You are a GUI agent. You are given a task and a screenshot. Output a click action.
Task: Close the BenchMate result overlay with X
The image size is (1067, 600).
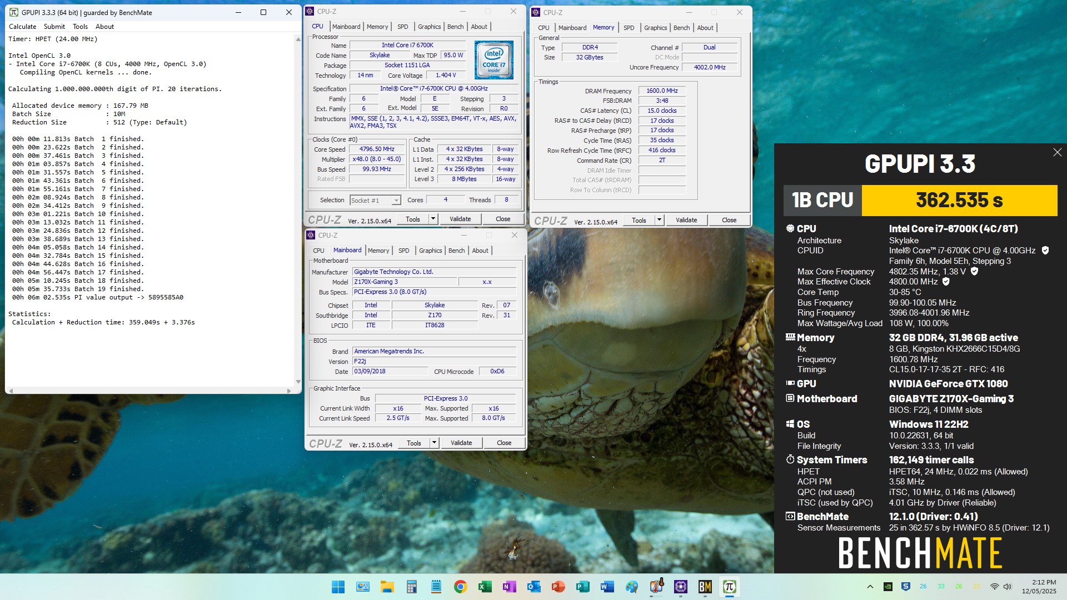(1057, 152)
